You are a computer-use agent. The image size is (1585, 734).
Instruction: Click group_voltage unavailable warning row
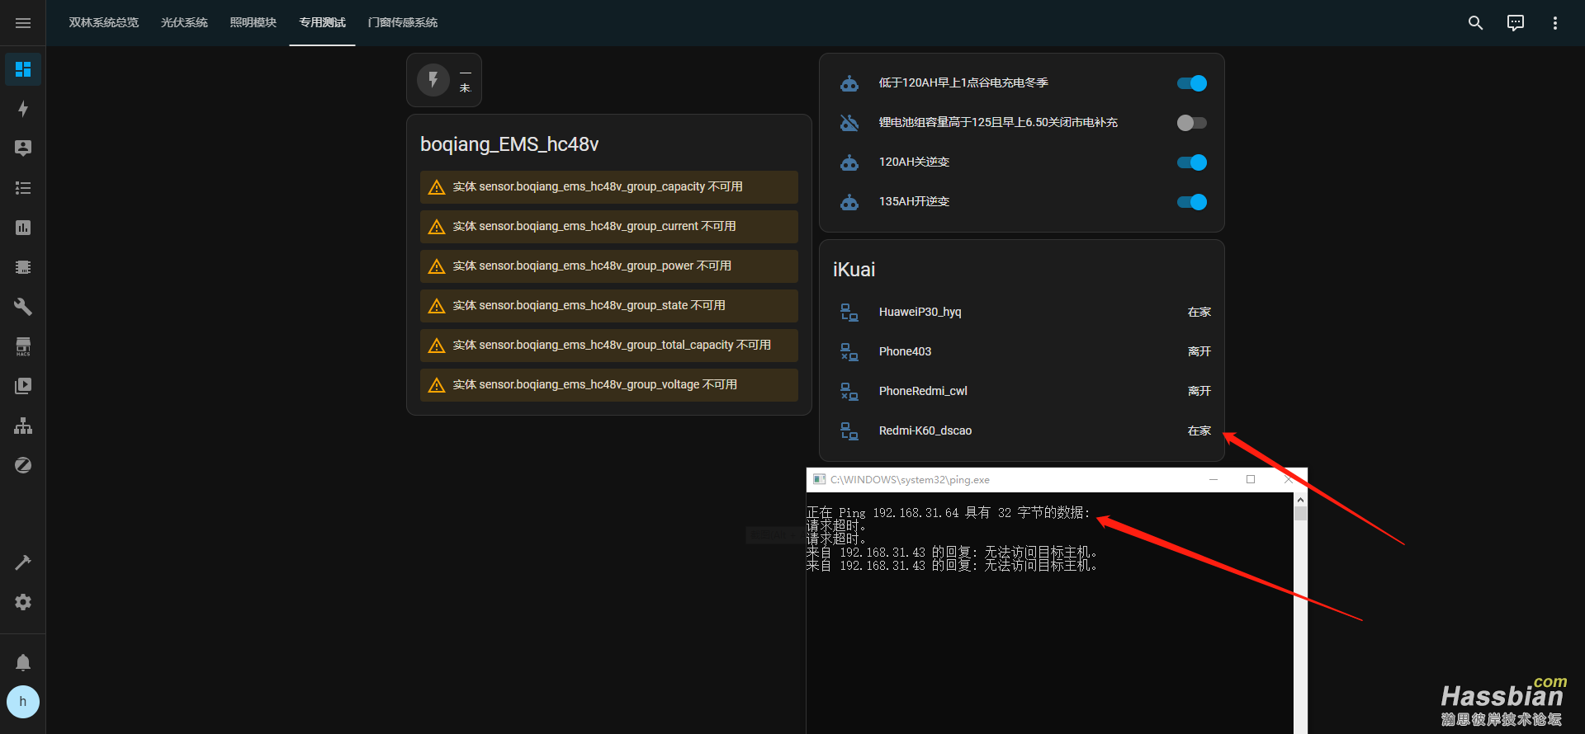click(609, 385)
